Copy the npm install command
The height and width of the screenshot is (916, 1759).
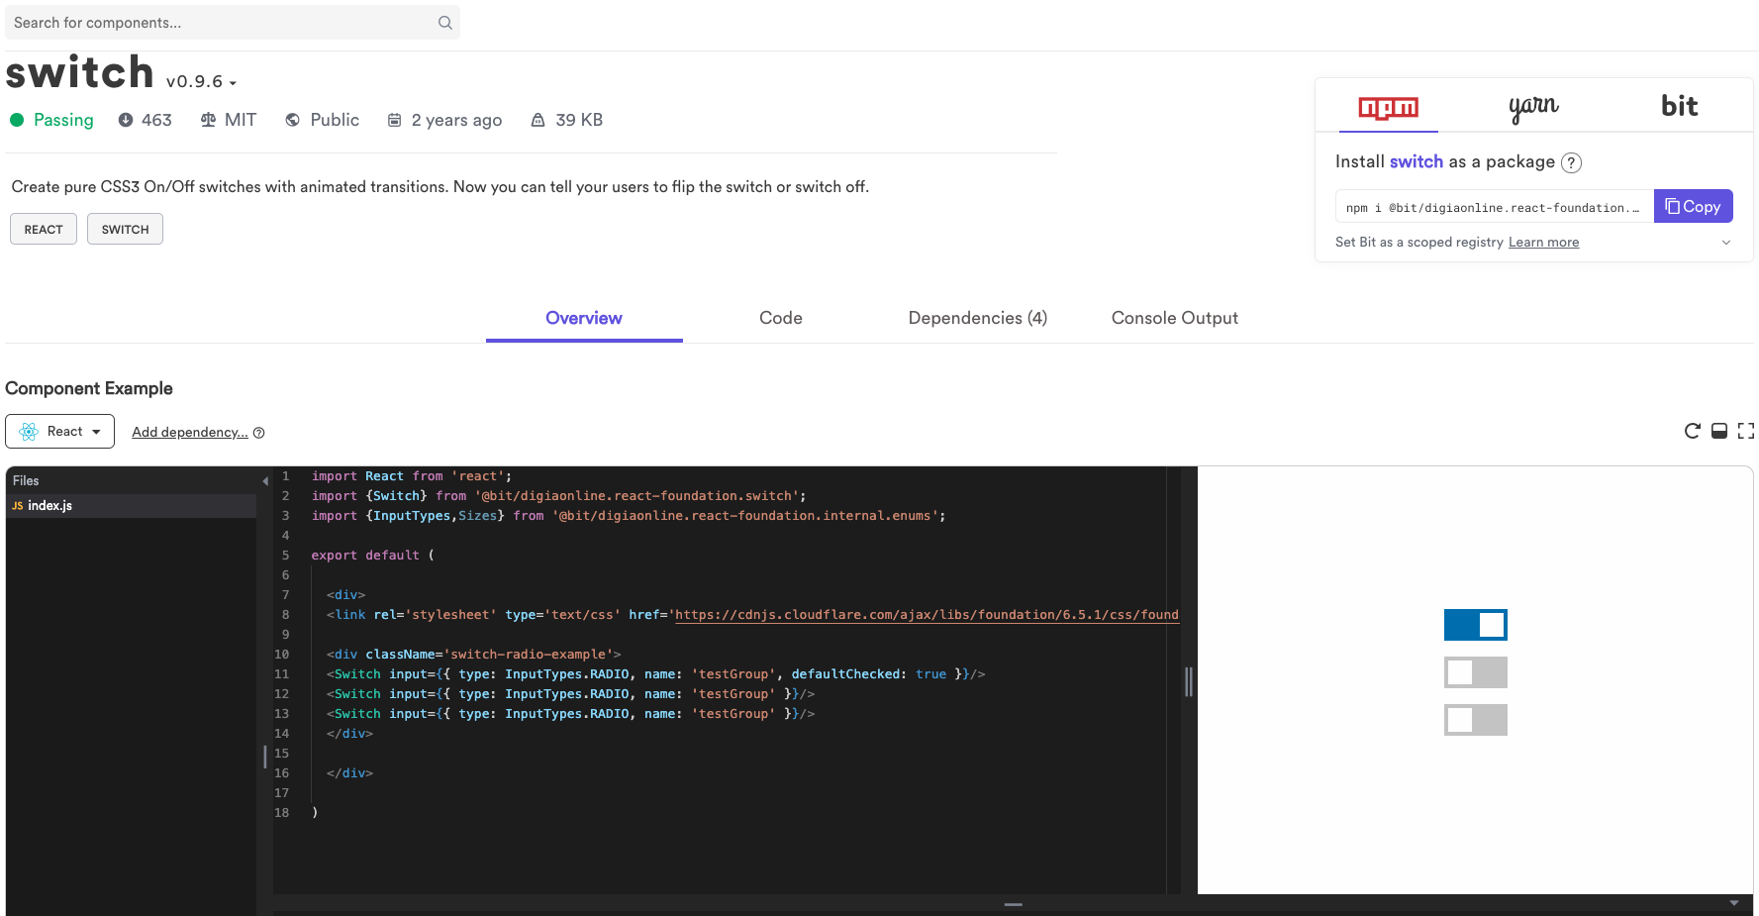click(x=1693, y=206)
